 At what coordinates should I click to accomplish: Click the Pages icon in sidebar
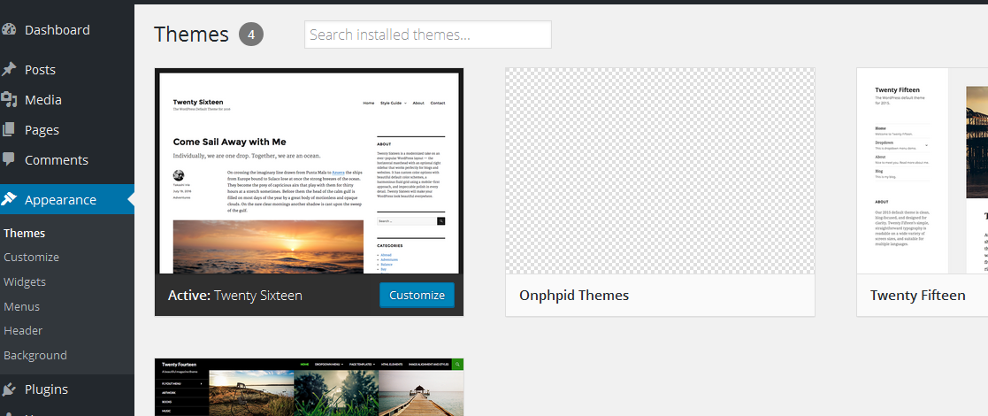[x=9, y=130]
